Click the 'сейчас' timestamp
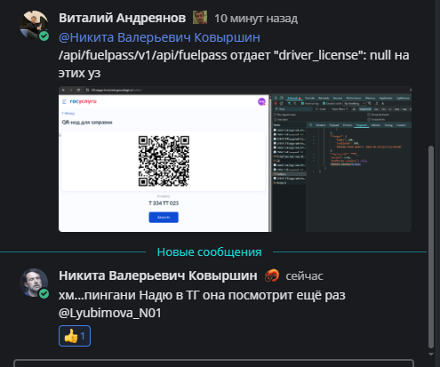The width and height of the screenshot is (440, 367). 304,276
